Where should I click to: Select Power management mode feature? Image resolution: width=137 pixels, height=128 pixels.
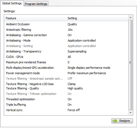click(x=23, y=73)
